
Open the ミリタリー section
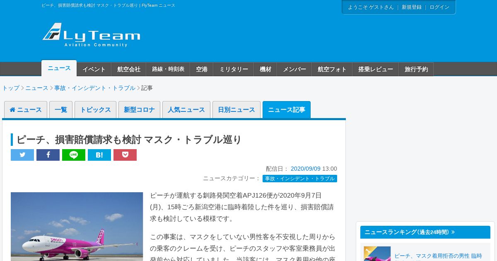point(234,69)
